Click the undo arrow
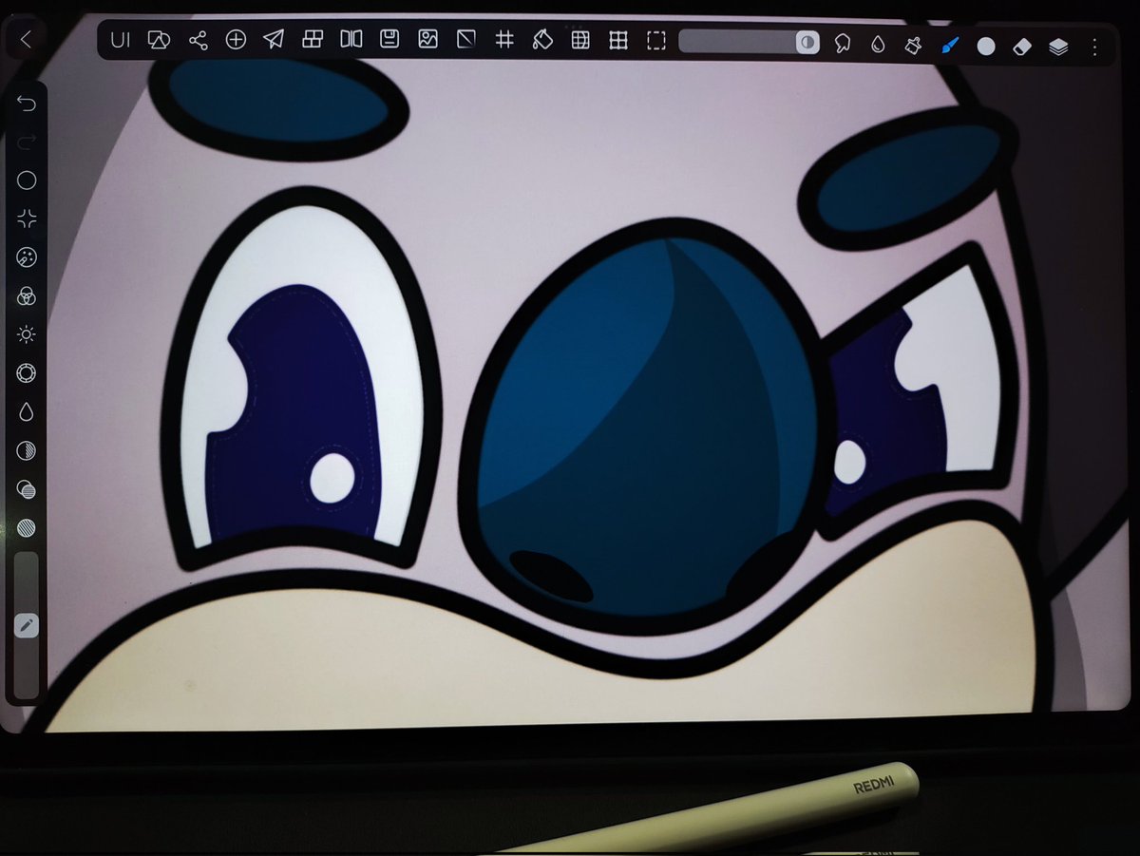This screenshot has height=856, width=1140. click(26, 103)
